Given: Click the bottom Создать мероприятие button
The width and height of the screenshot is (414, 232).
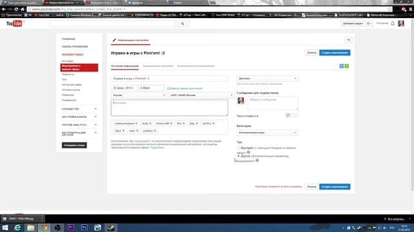Looking at the screenshot, I should coord(335,187).
